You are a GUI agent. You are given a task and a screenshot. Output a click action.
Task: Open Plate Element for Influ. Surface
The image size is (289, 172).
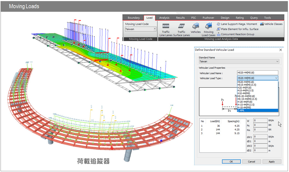[237, 29]
